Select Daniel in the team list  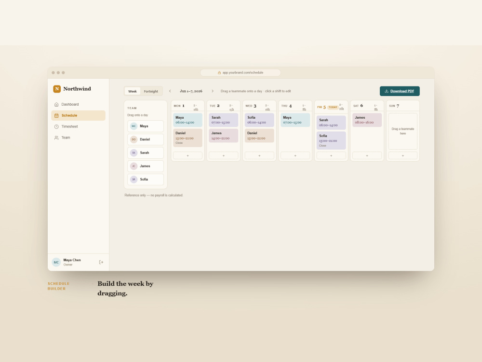(146, 139)
